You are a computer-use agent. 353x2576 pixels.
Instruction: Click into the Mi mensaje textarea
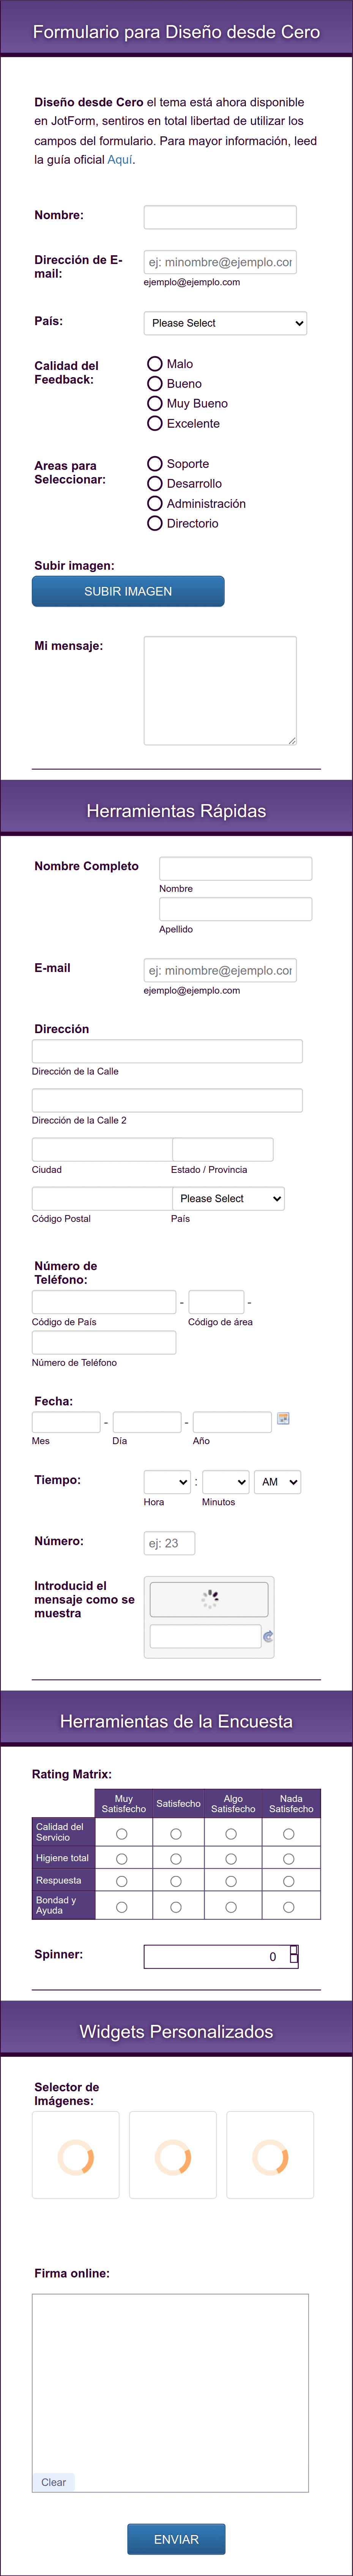(220, 691)
